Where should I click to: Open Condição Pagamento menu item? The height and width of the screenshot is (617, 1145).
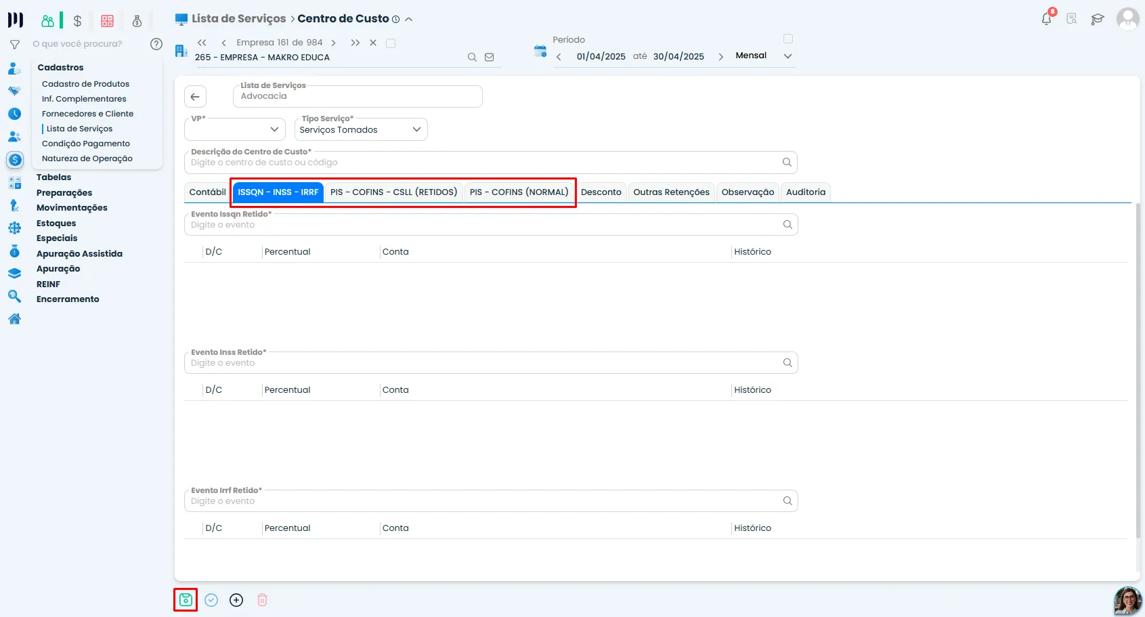(x=86, y=144)
